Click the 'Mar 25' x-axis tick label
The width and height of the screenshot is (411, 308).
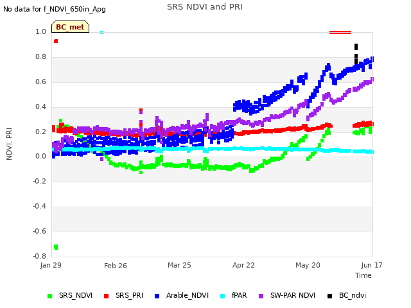179,265
